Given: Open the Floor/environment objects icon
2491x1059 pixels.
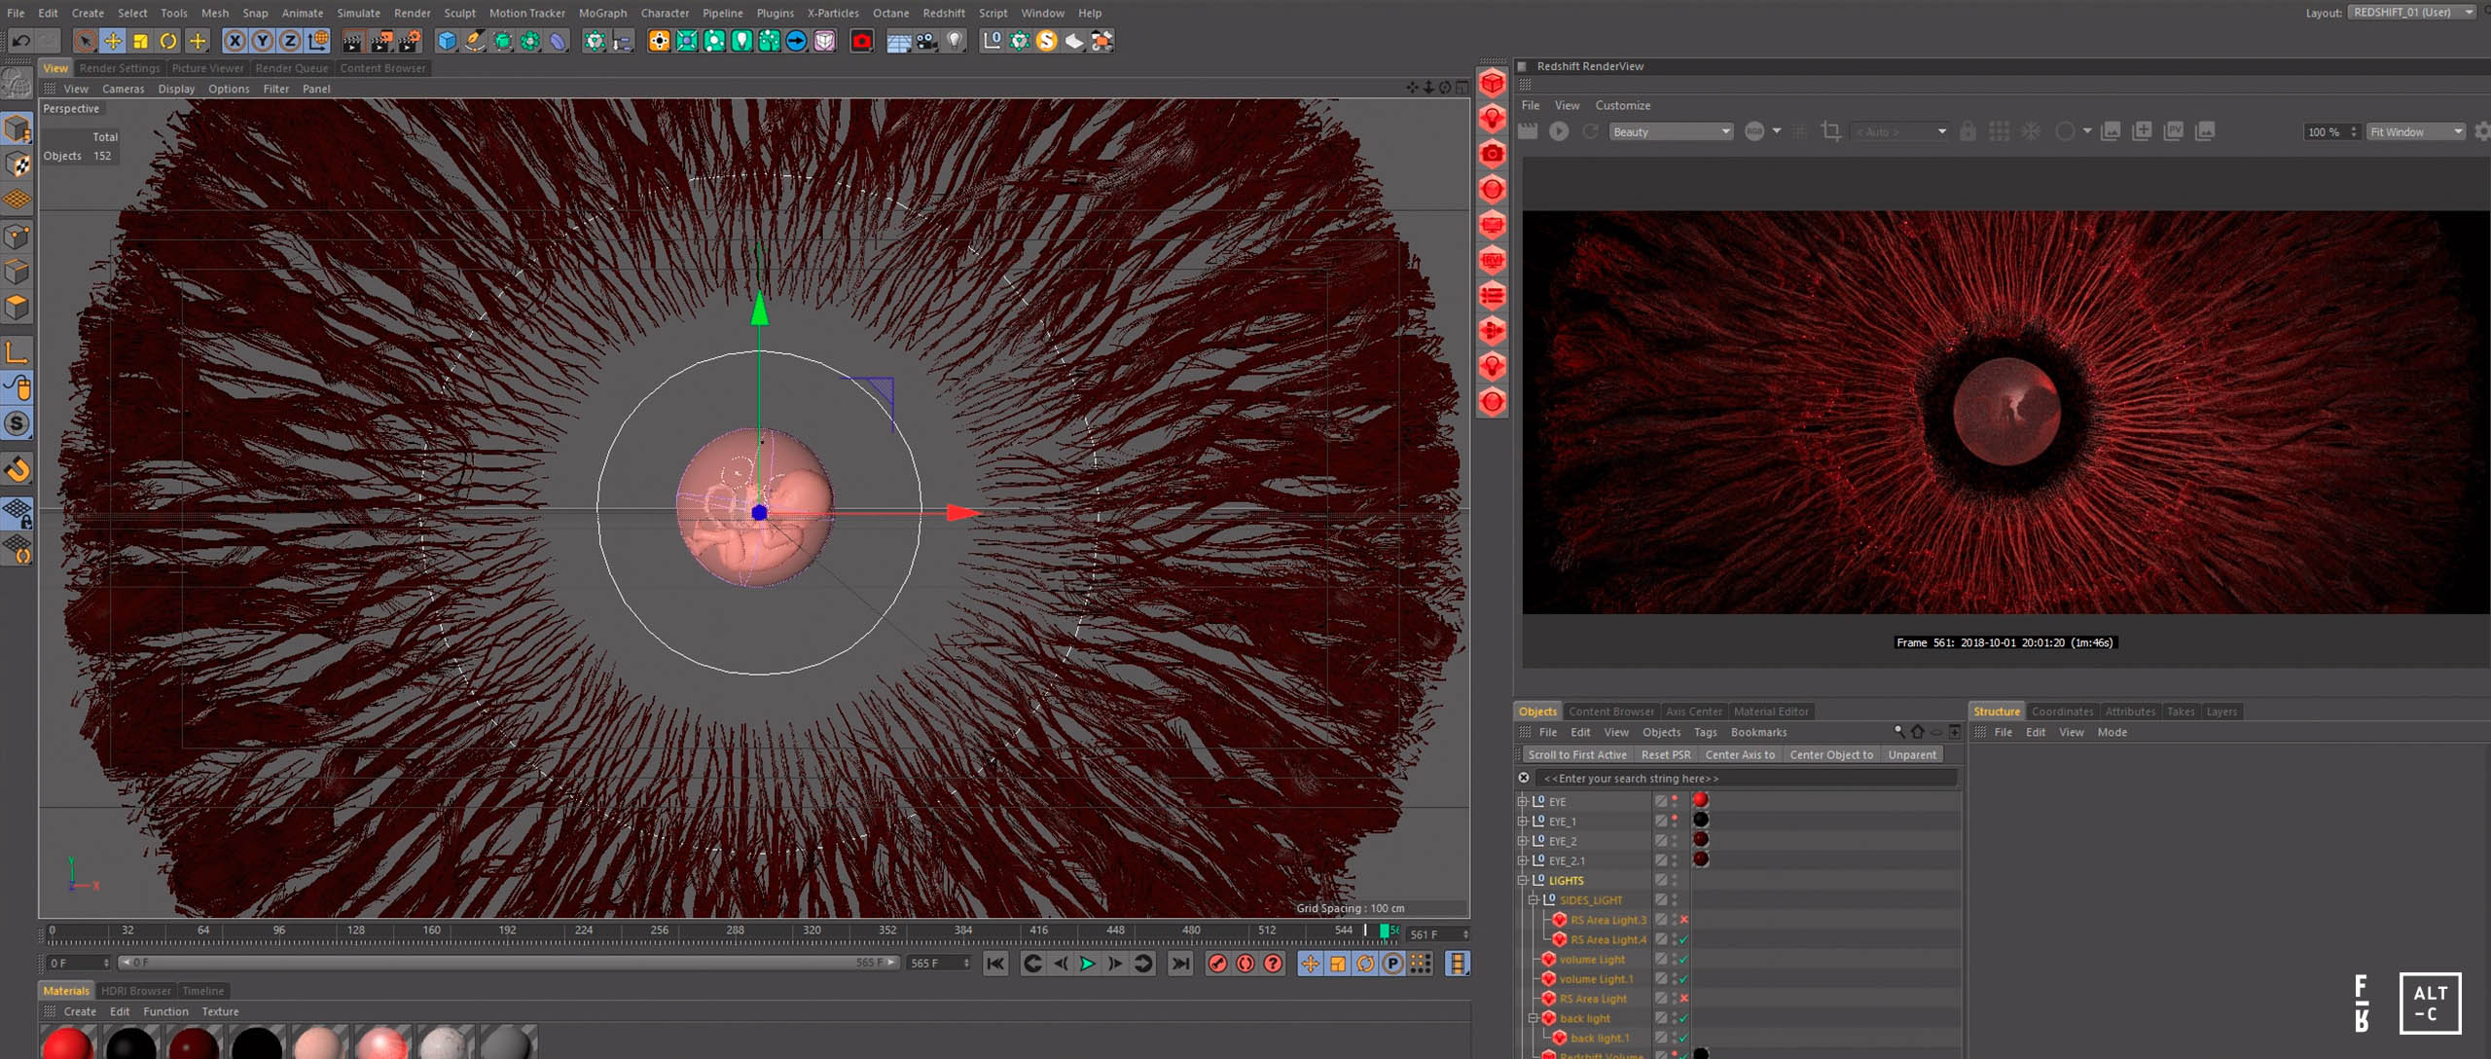Looking at the screenshot, I should 898,41.
